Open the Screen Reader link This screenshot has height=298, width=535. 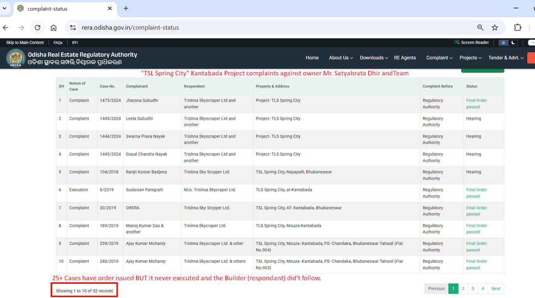coord(472,43)
